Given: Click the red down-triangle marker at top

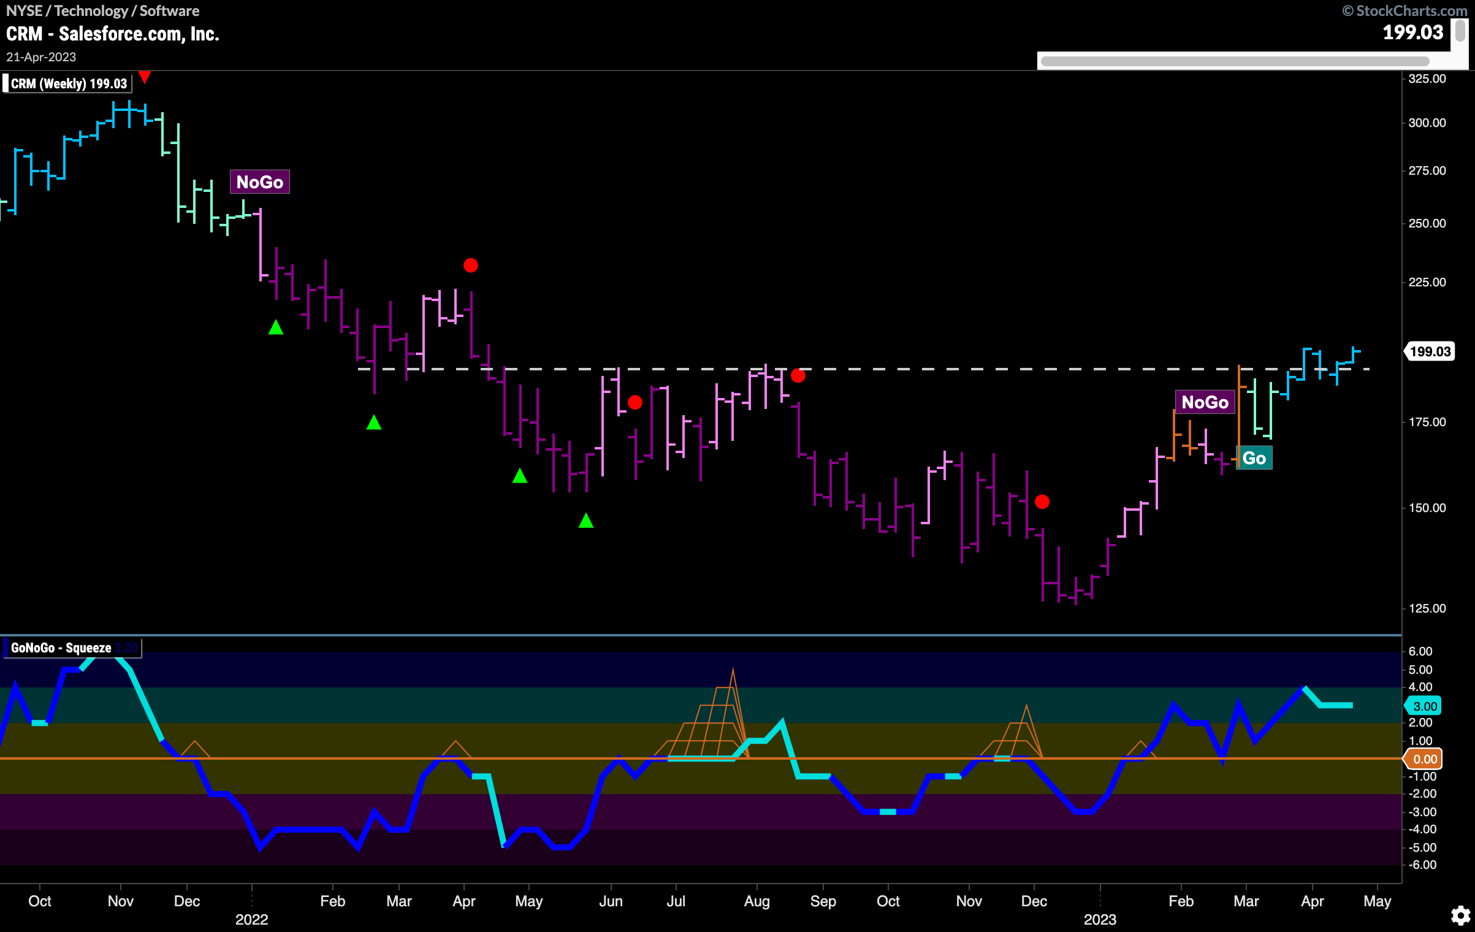Looking at the screenshot, I should (x=145, y=77).
